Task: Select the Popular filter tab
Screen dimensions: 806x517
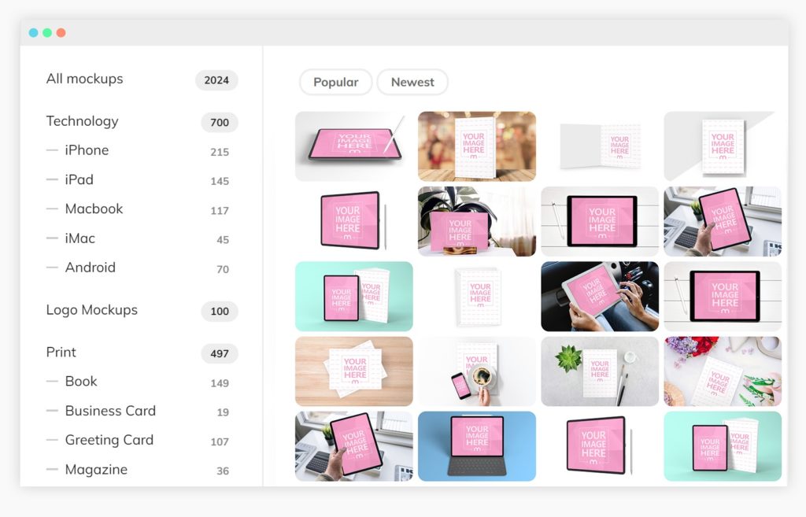Action: pyautogui.click(x=335, y=82)
